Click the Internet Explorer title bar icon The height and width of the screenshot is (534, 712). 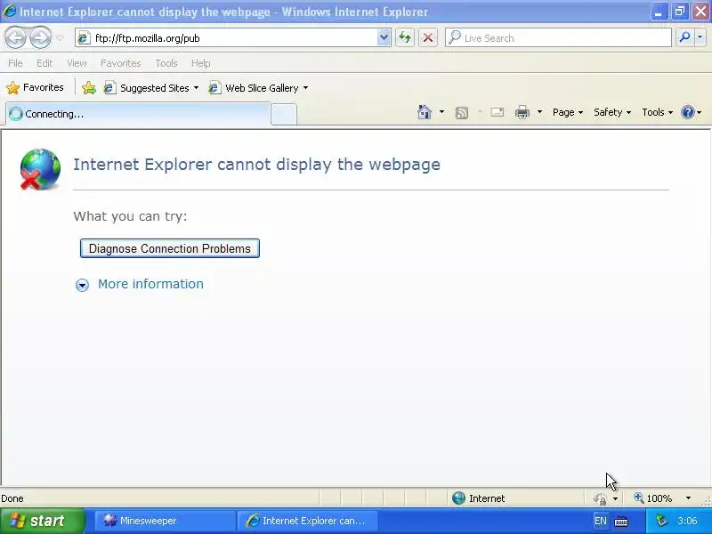point(9,11)
